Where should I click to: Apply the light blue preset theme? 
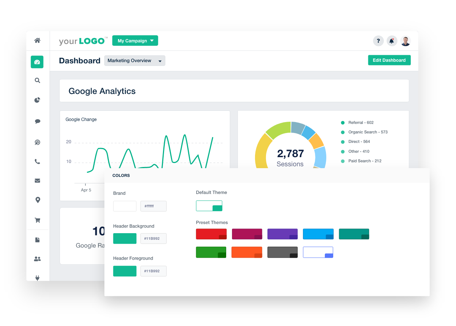coord(318,234)
